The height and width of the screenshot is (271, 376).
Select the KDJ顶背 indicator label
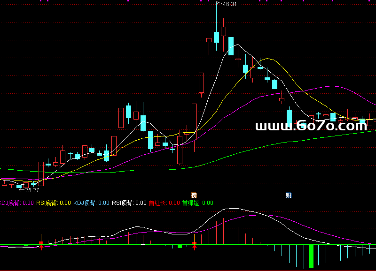[91, 203]
